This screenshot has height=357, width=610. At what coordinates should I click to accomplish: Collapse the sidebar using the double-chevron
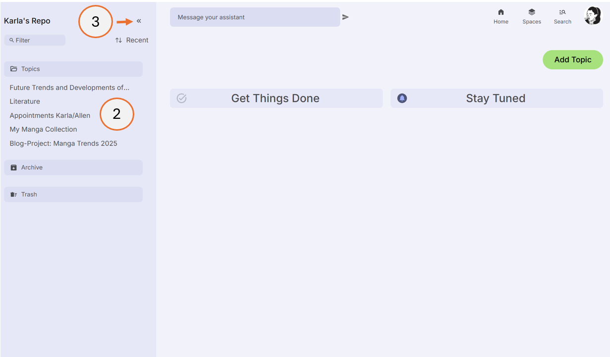(138, 20)
